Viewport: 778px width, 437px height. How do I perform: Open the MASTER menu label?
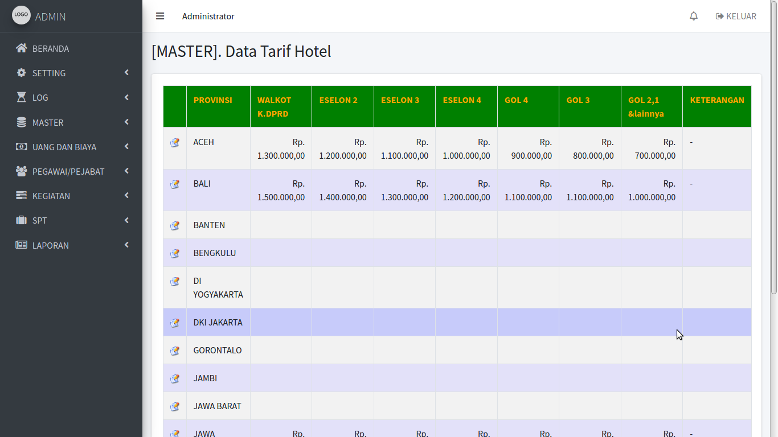[48, 122]
